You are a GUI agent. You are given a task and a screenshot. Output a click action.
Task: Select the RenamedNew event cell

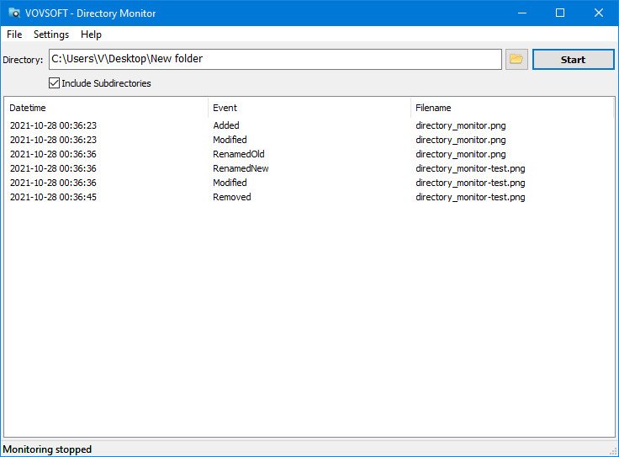241,168
